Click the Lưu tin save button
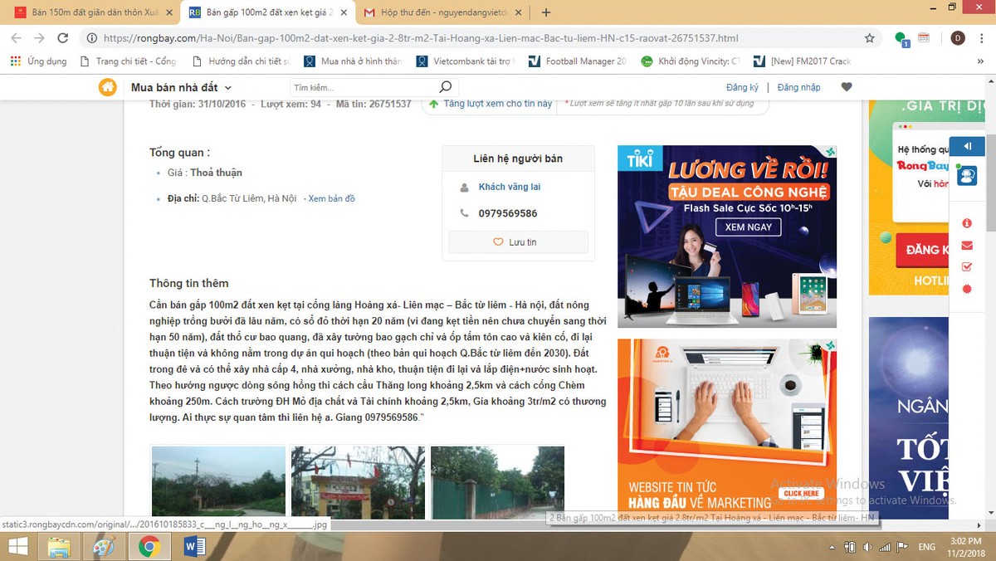Viewport: 996px width, 561px height. click(518, 242)
